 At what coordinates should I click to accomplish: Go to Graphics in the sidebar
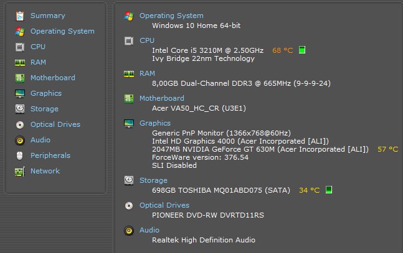tap(46, 93)
